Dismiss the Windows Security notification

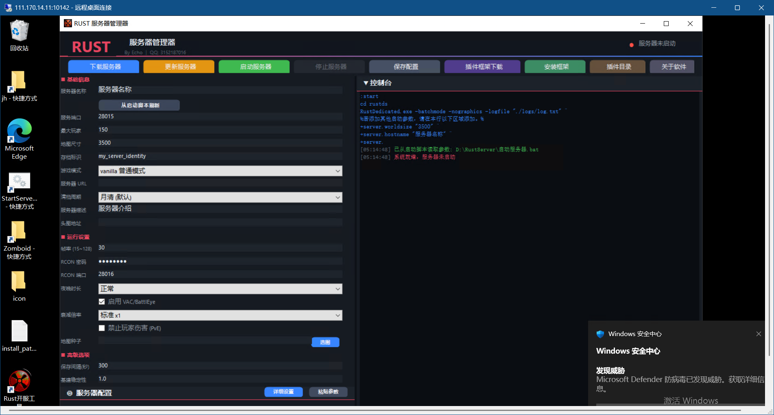point(759,334)
